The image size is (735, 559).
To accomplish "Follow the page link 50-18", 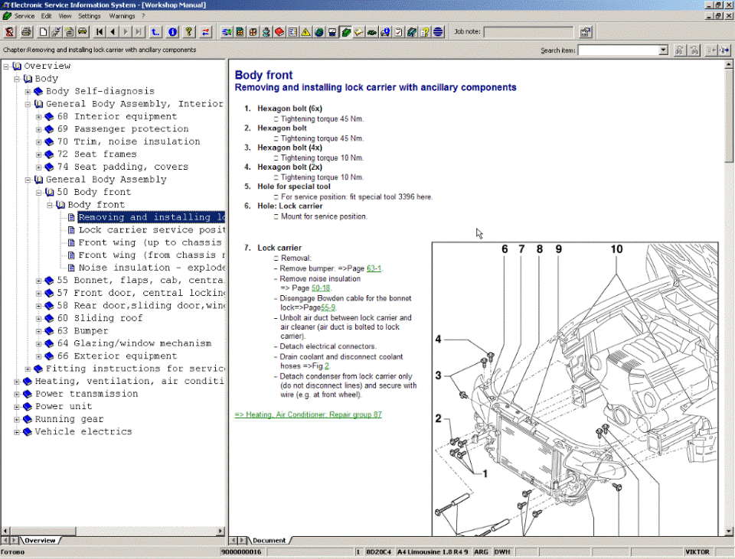I will point(321,288).
